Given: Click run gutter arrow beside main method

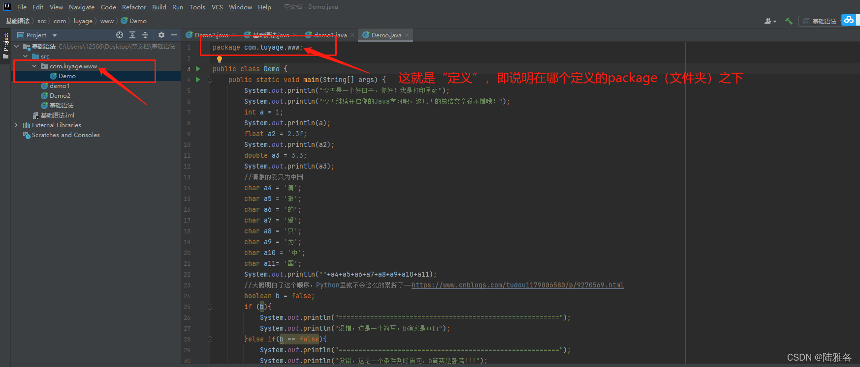Looking at the screenshot, I should [x=198, y=80].
